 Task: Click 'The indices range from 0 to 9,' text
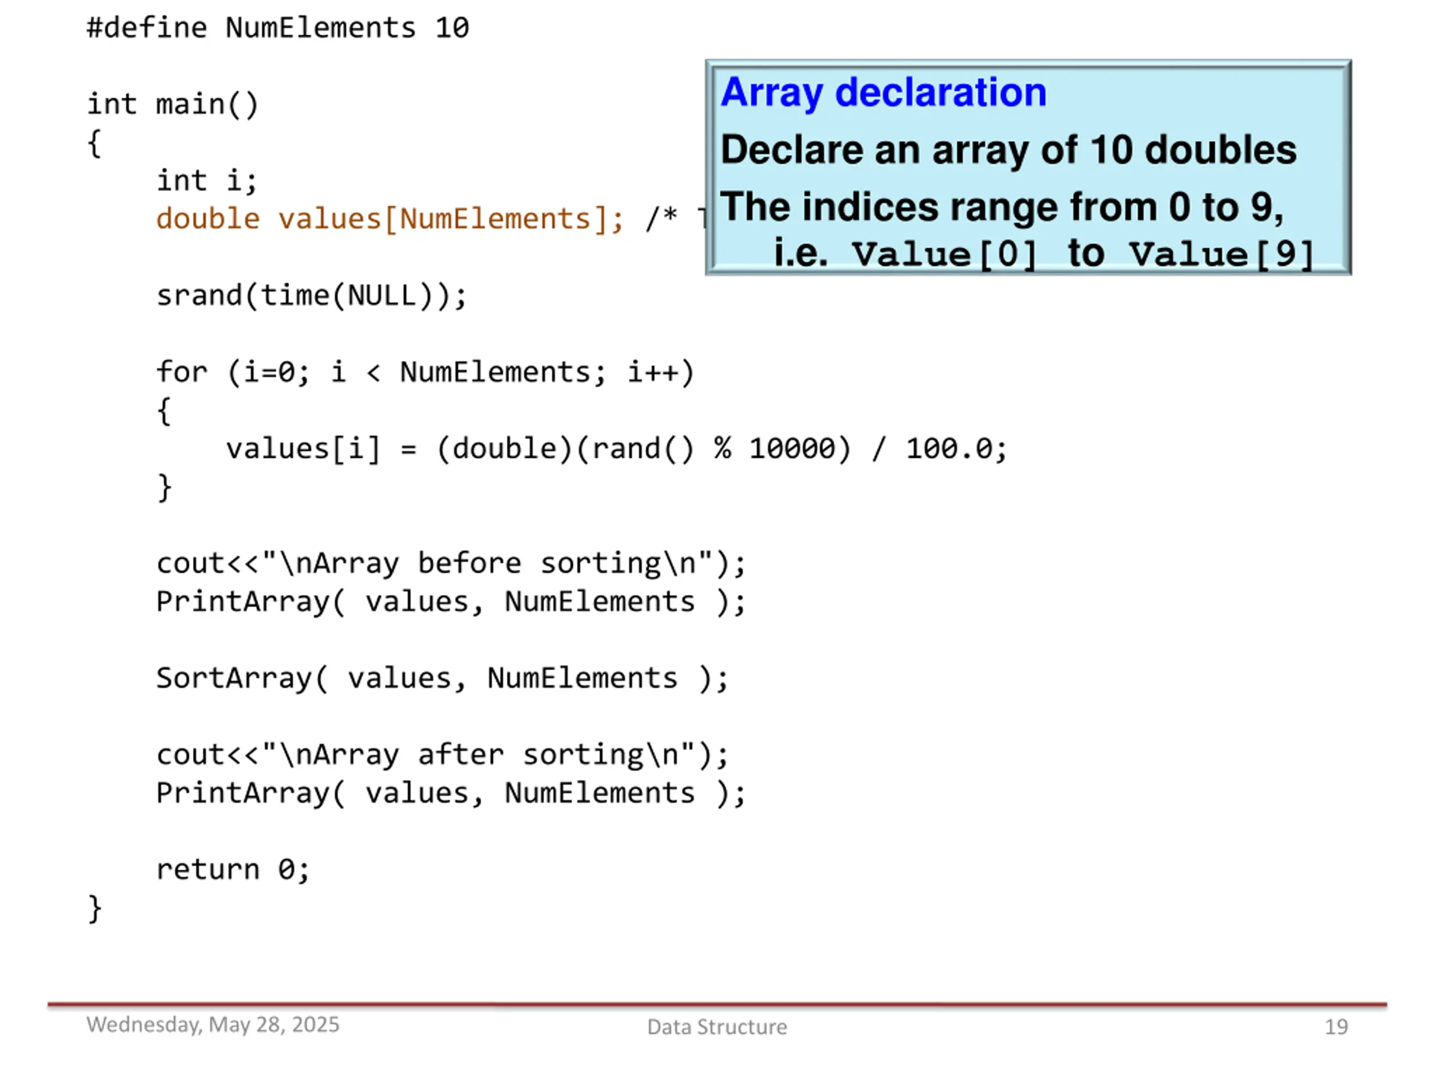1002,207
